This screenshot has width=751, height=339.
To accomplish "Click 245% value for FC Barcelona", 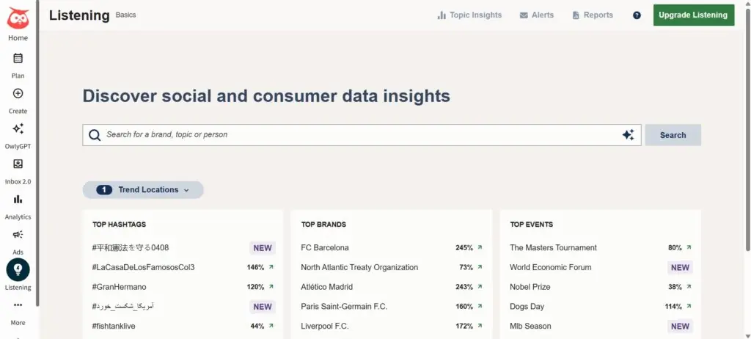I will (464, 248).
